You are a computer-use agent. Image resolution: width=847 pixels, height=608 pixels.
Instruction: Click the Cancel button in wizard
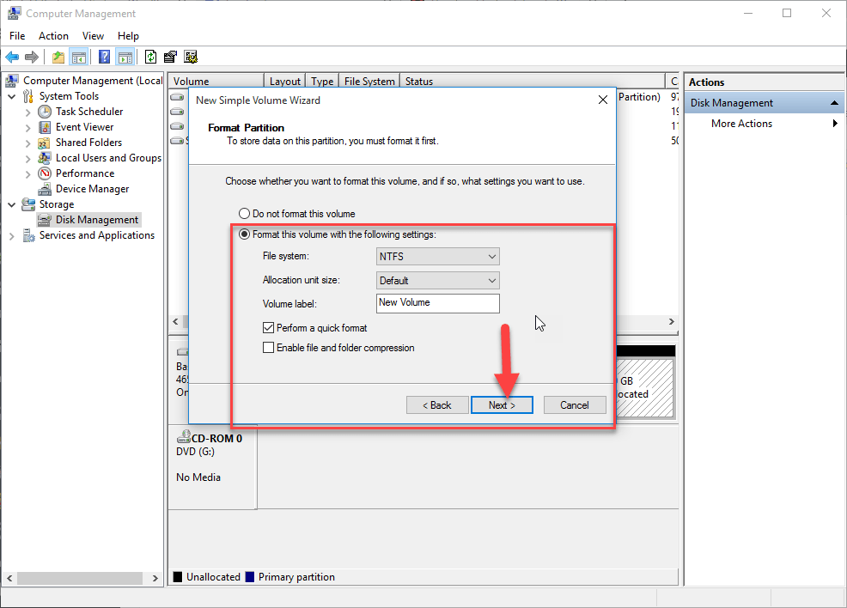575,405
